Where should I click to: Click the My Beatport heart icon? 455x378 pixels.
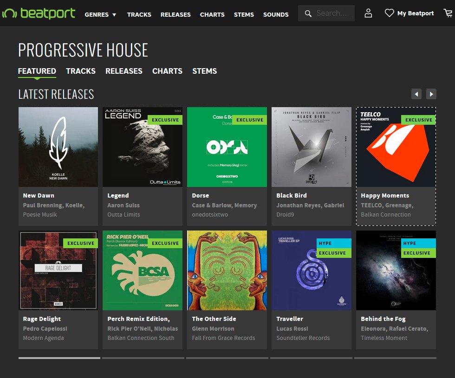coord(389,13)
